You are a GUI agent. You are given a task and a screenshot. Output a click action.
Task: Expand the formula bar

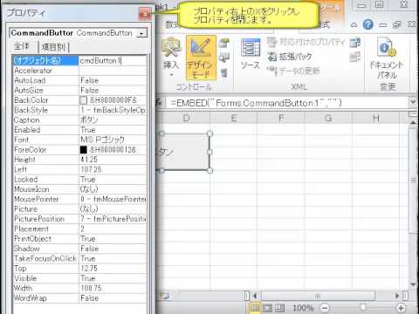[x=413, y=102]
